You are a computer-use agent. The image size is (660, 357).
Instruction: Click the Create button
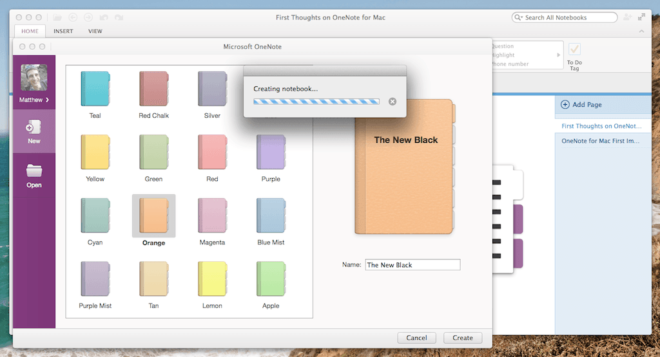click(463, 338)
